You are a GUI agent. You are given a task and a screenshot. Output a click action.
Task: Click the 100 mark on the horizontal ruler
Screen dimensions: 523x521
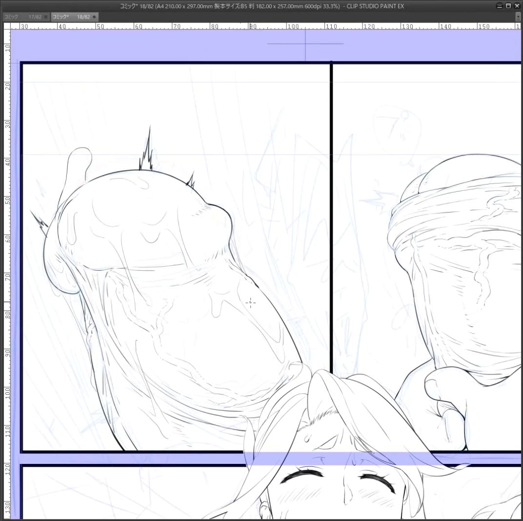(293, 26)
